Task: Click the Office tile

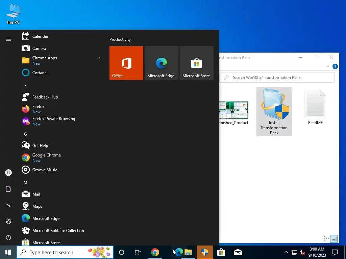Action: coord(126,63)
